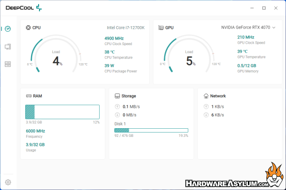The image size is (286, 190).
Task: Click the Disk 1 usage bar
Action: pos(151,130)
